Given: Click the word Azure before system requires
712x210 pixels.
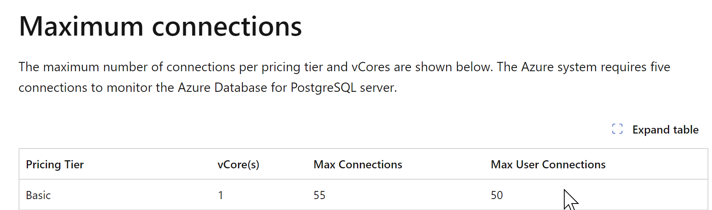Looking at the screenshot, I should pyautogui.click(x=537, y=67).
